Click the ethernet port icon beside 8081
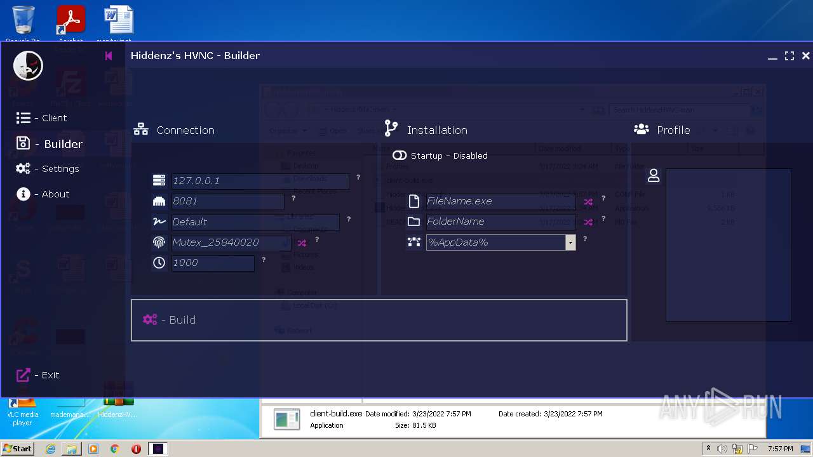 click(159, 201)
